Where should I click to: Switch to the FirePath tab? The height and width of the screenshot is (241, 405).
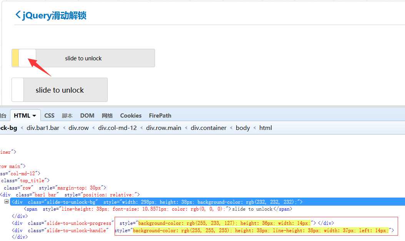[x=160, y=116]
